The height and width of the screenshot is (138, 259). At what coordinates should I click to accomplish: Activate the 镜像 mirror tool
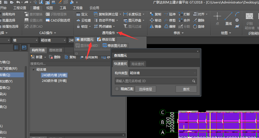click(x=155, y=27)
